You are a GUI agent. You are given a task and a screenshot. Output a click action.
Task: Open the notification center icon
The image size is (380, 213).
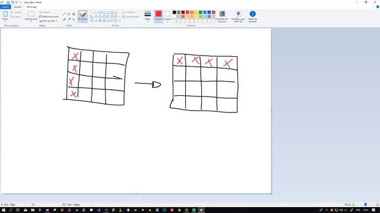click(373, 210)
